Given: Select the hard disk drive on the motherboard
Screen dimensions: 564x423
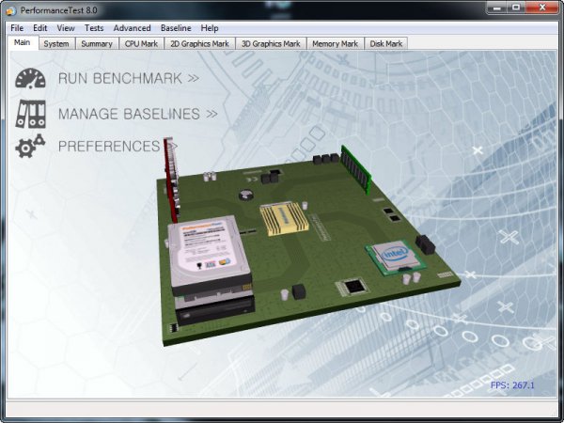Looking at the screenshot, I should tap(209, 255).
